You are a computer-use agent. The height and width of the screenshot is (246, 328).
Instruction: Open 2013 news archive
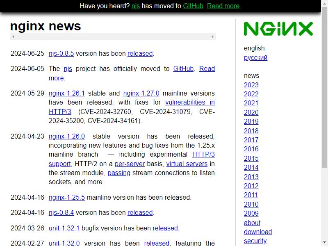click(x=251, y=177)
